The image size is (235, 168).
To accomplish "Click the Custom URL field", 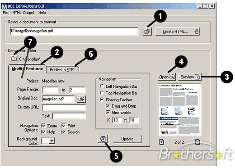I will 64,108.
